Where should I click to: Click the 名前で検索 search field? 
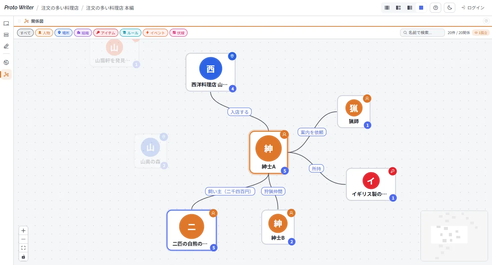pyautogui.click(x=422, y=33)
